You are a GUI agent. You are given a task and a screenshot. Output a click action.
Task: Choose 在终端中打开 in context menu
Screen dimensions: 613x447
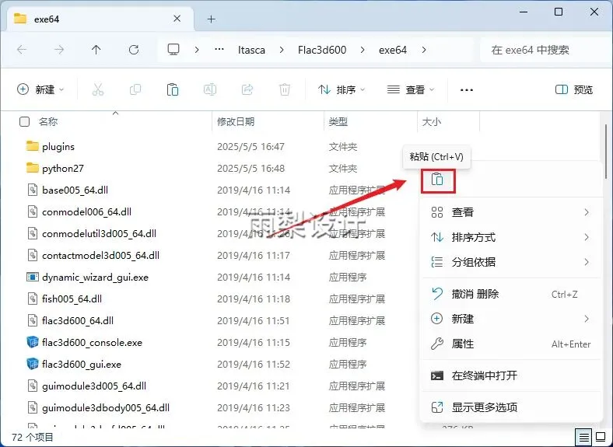click(x=510, y=376)
